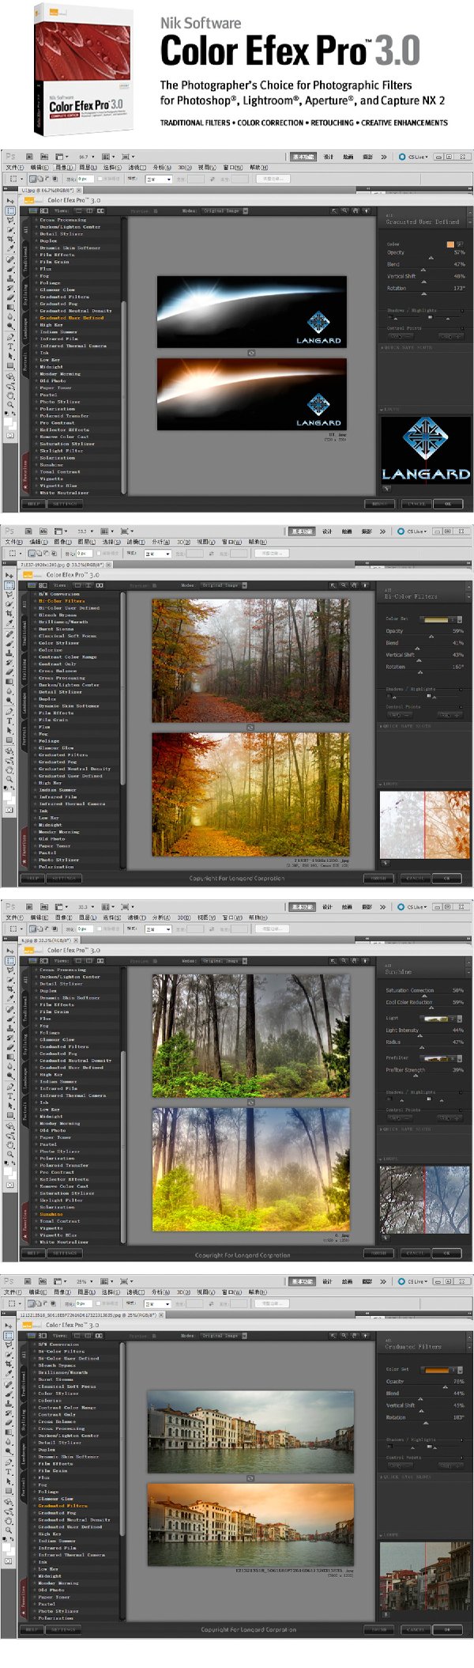Select zoom tool above Langard logo preview

344,211
